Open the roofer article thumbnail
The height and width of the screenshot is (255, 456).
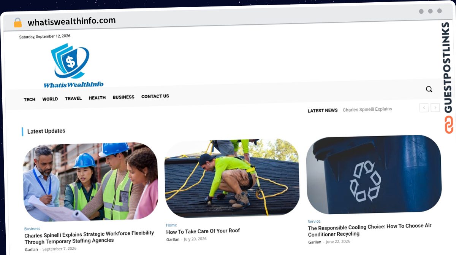pos(232,178)
